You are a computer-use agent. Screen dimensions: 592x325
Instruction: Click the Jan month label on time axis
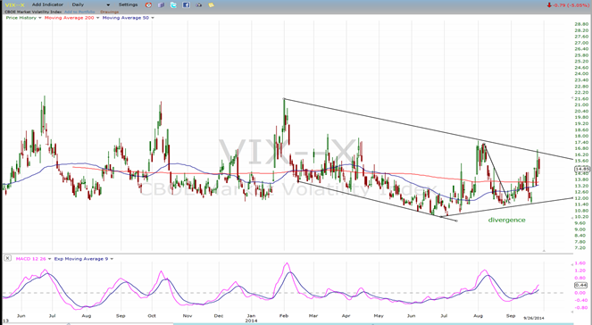click(251, 315)
